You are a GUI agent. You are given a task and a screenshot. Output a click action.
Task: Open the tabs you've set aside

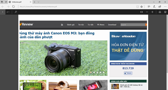pyautogui.click(x=2, y=2)
